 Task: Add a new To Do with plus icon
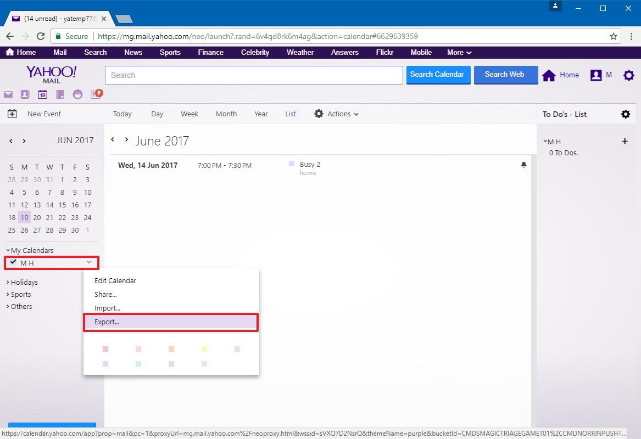625,141
